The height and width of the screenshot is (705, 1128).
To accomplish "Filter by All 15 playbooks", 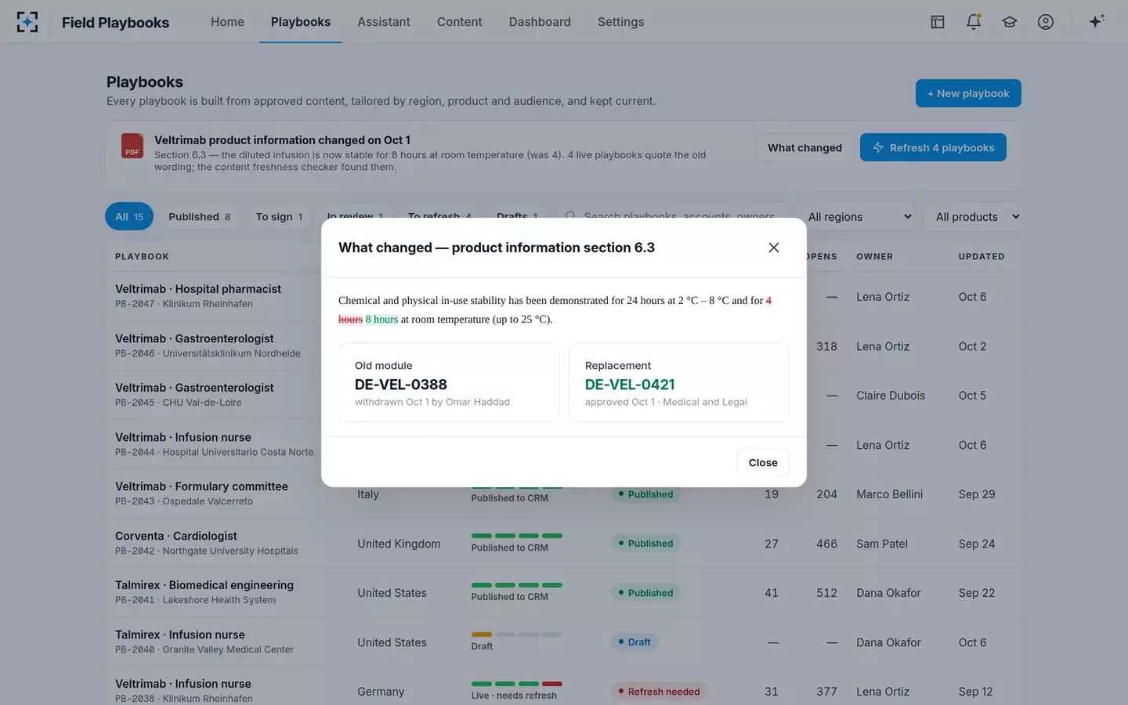I will point(129,217).
